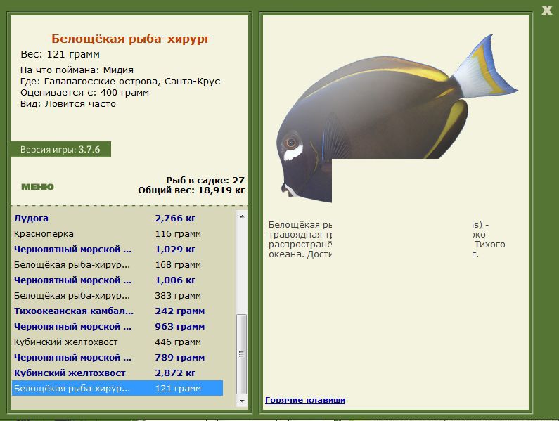Screen dimensions: 559x421
Task: Select Чернопятный морской 1,029 кг entry
Action: pyautogui.click(x=117, y=250)
